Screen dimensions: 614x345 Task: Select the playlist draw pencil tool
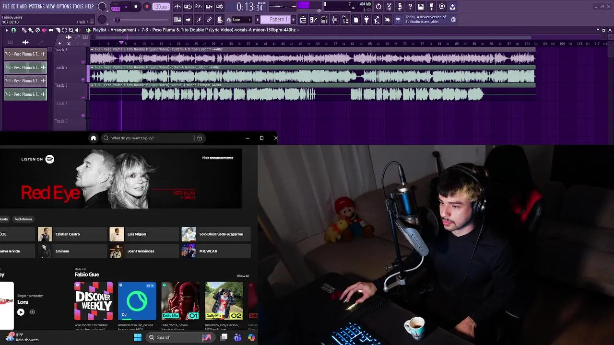point(24,30)
